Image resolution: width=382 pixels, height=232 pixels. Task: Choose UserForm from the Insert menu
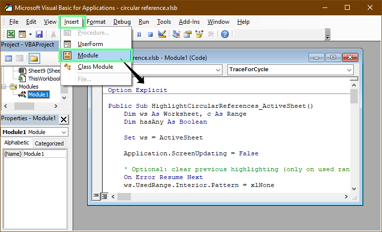96,44
